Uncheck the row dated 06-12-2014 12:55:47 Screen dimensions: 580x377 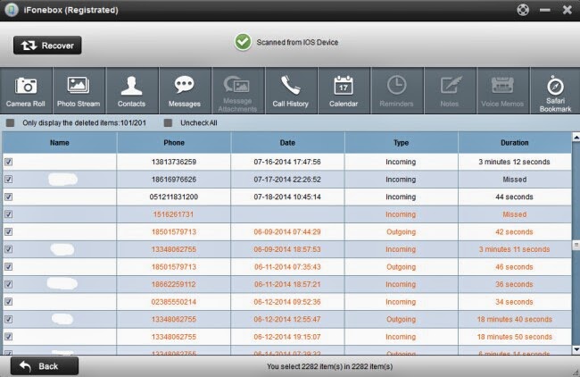[9, 319]
